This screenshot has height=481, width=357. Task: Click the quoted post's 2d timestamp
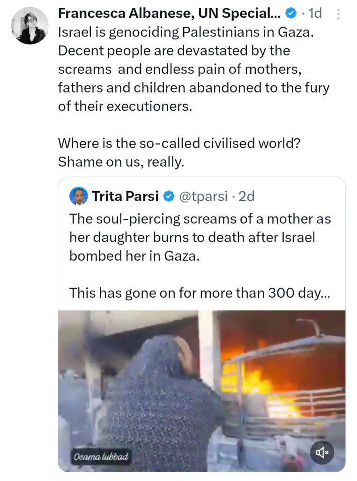tap(246, 196)
